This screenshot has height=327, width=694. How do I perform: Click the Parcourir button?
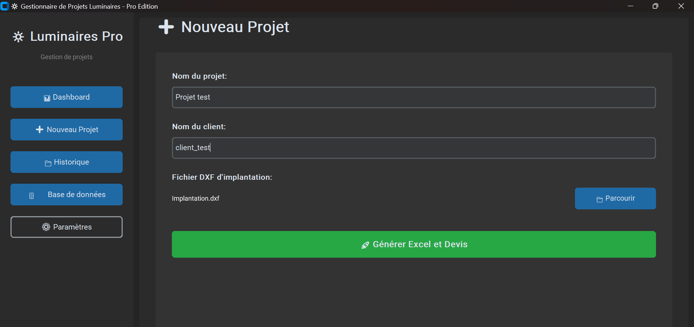tap(615, 198)
